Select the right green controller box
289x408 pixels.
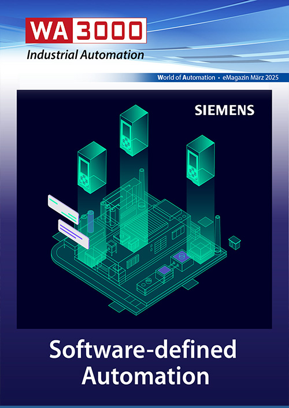pyautogui.click(x=201, y=160)
